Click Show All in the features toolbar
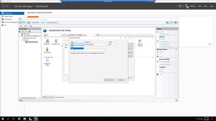The height and width of the screenshot is (121, 216). 72,35
